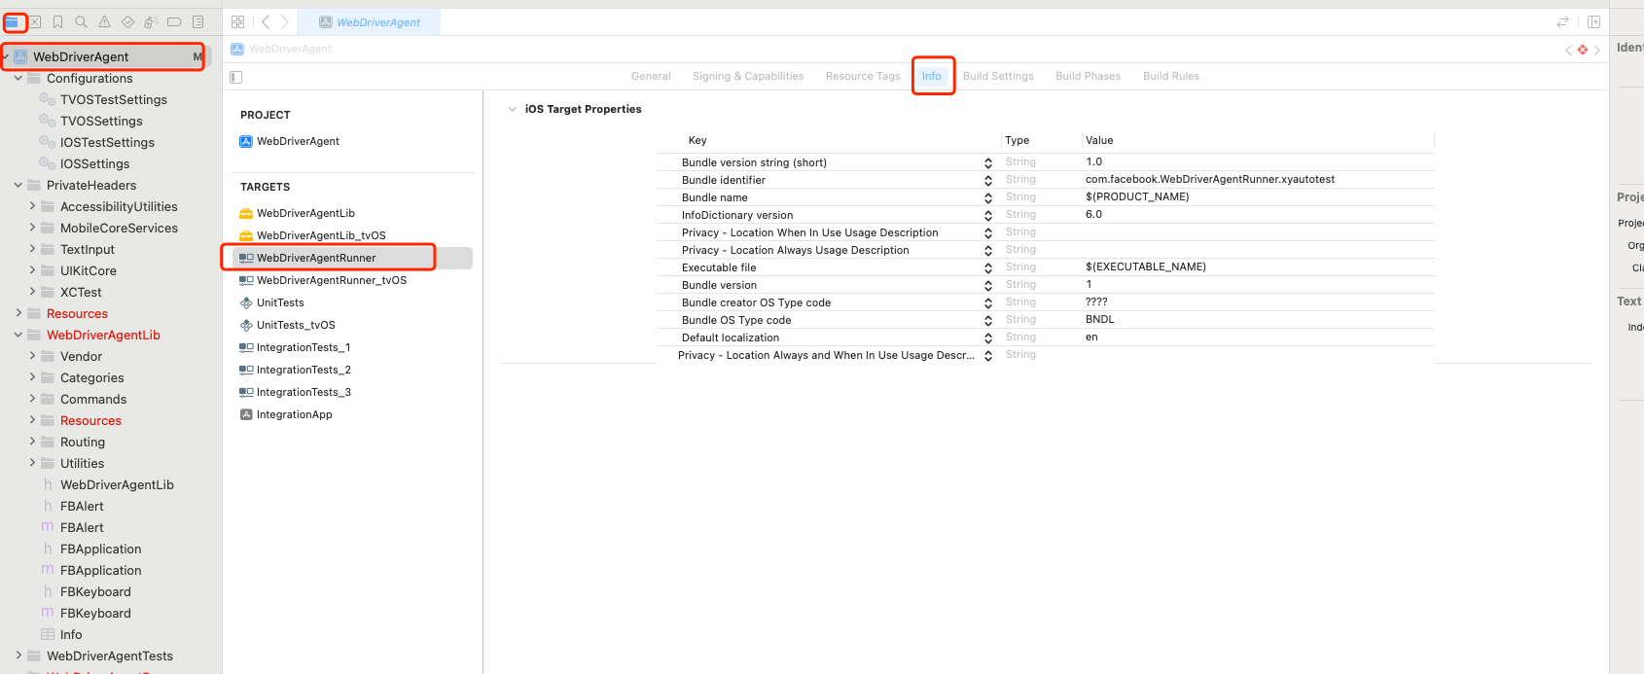Viewport: 1644px width, 674px height.
Task: Open the Issue navigator warning triangle
Action: tap(104, 21)
